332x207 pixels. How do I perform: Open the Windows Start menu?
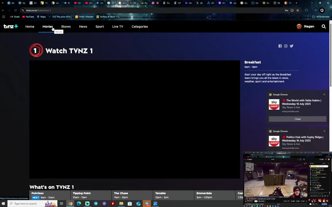[3, 204]
